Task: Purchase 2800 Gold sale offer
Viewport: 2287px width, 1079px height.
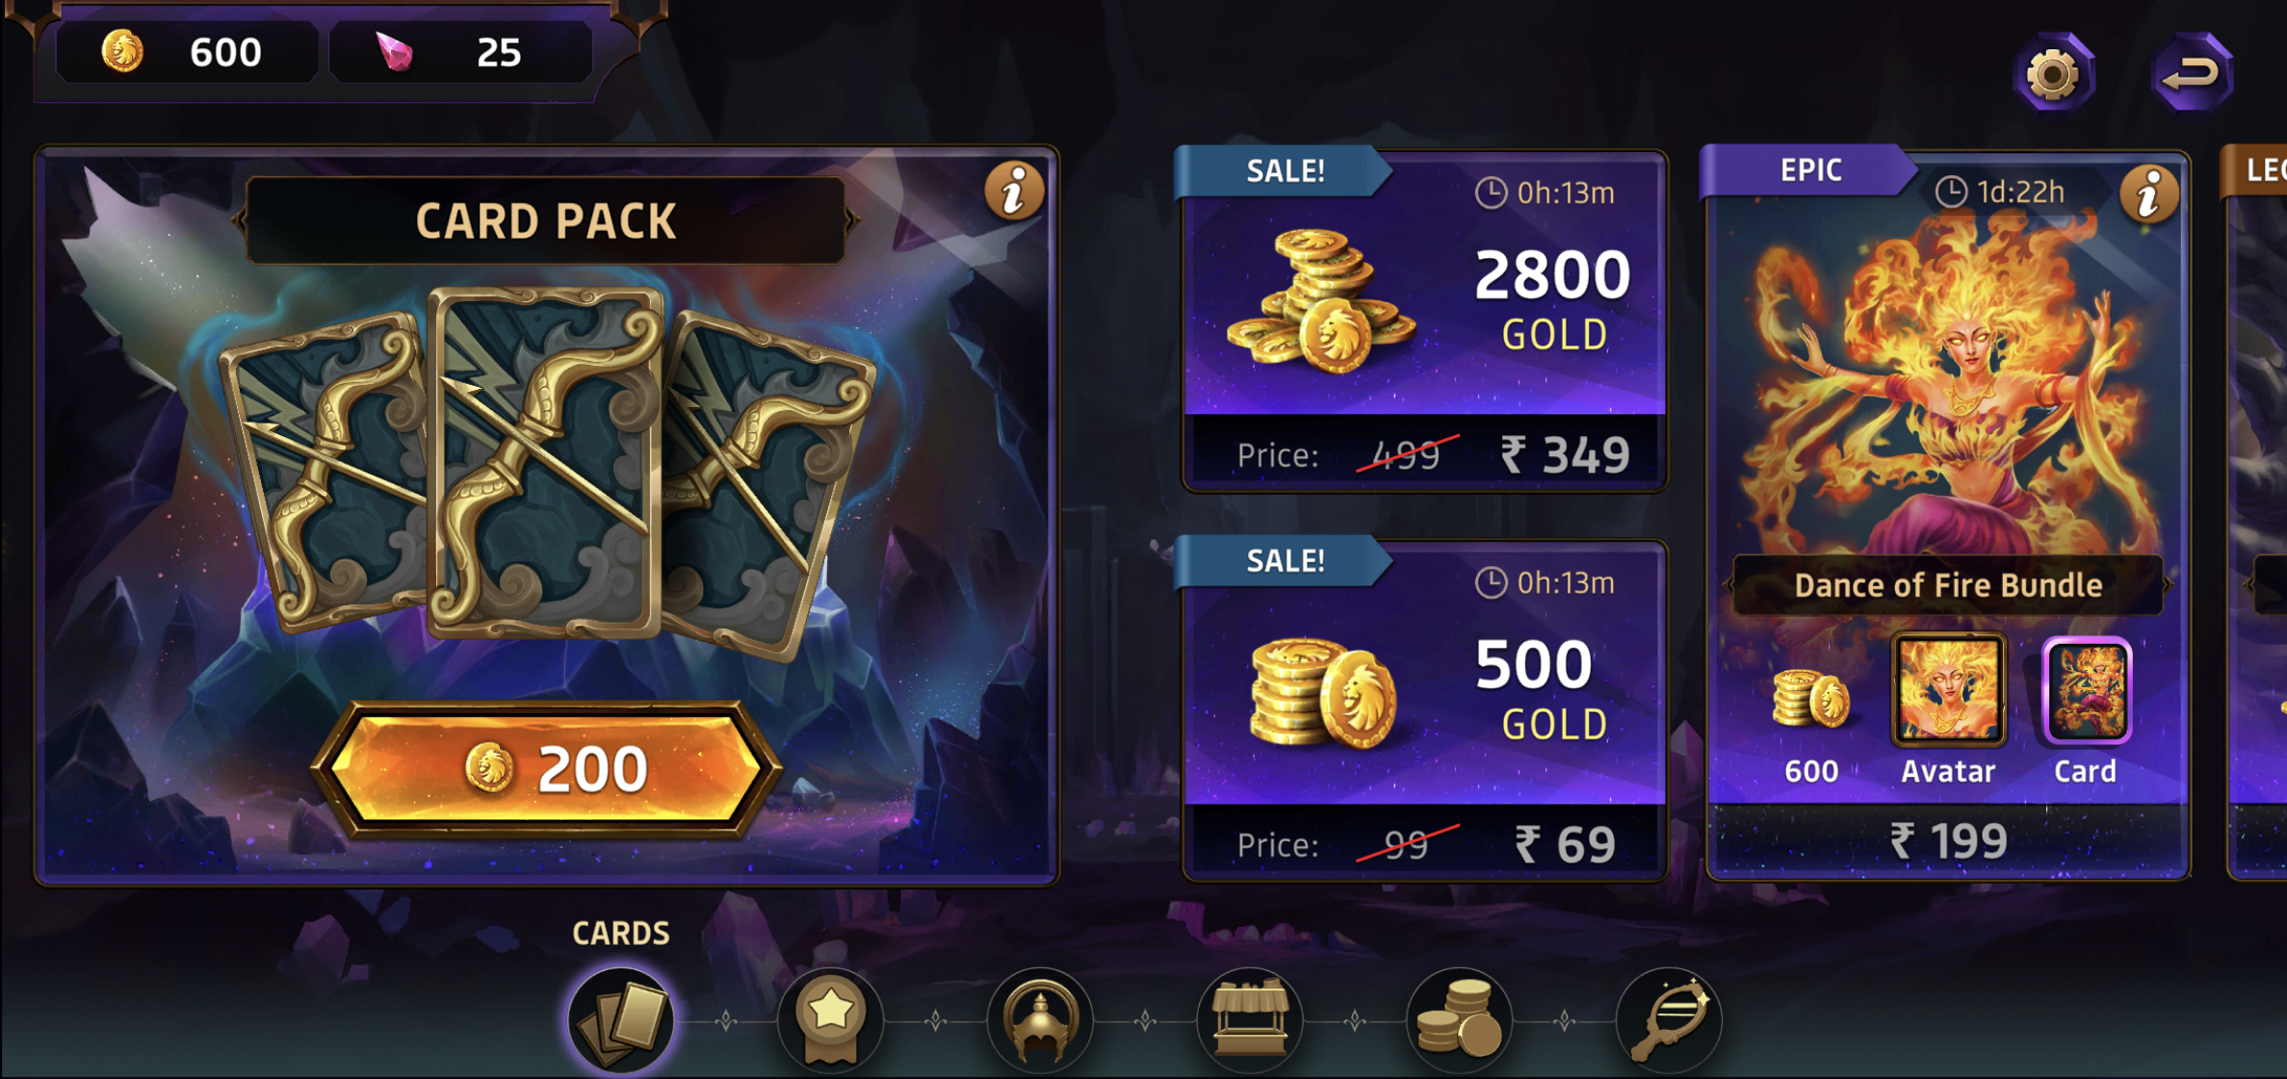Action: pos(1424,321)
